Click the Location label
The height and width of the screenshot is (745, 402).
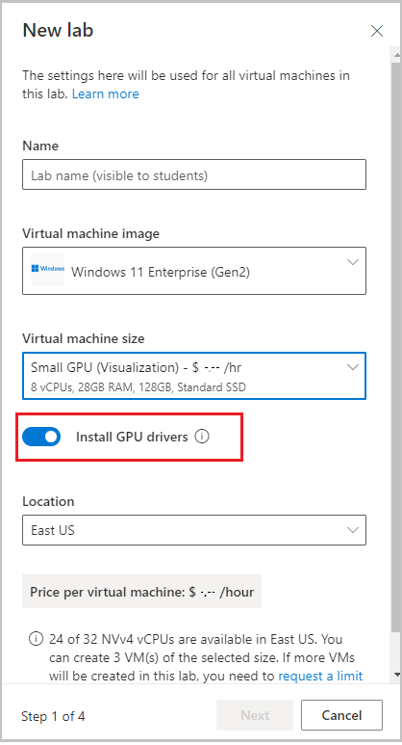tap(48, 501)
